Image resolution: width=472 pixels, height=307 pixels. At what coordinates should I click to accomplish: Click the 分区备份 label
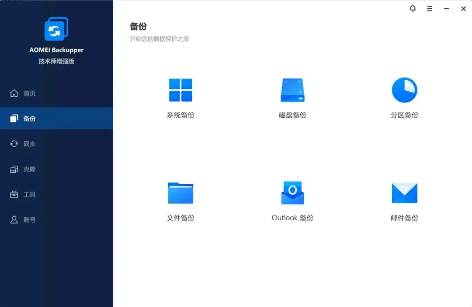coord(404,115)
